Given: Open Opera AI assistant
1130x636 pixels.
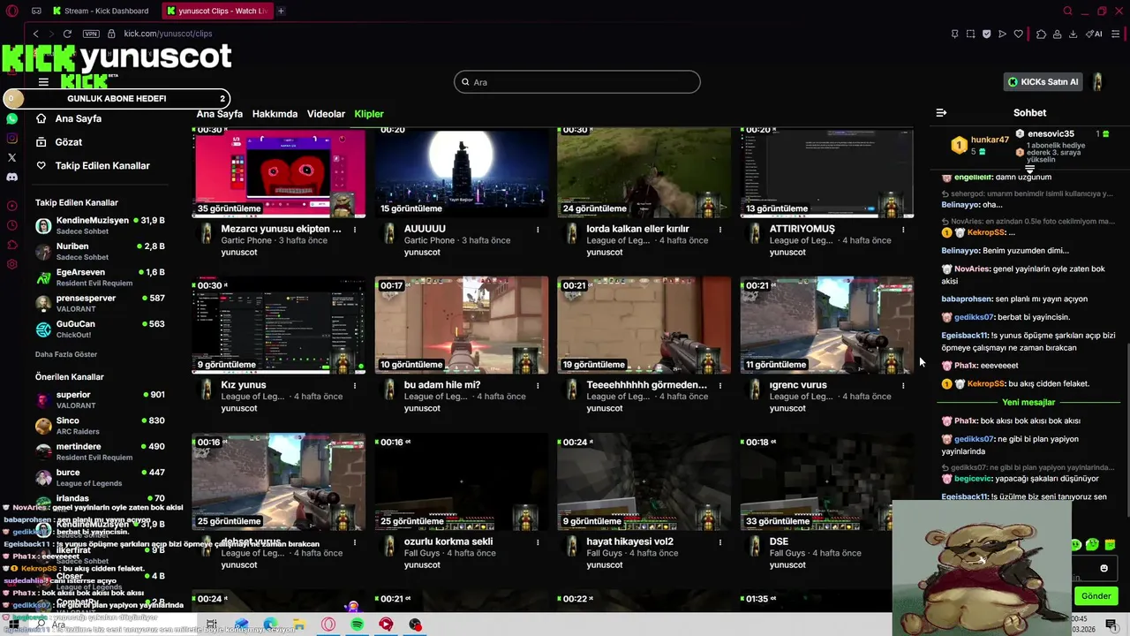Looking at the screenshot, I should click(x=1094, y=34).
